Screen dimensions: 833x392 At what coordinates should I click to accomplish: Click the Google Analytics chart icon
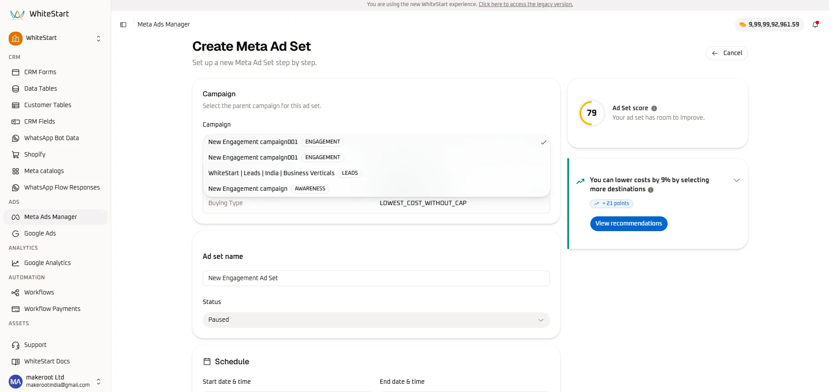pyautogui.click(x=16, y=263)
